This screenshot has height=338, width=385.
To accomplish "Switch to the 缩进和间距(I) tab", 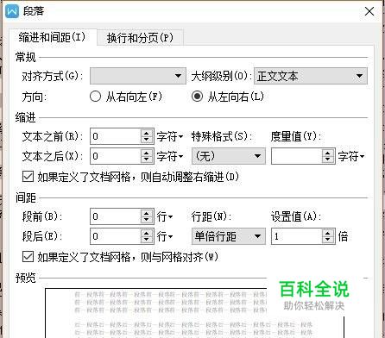I will click(x=52, y=37).
